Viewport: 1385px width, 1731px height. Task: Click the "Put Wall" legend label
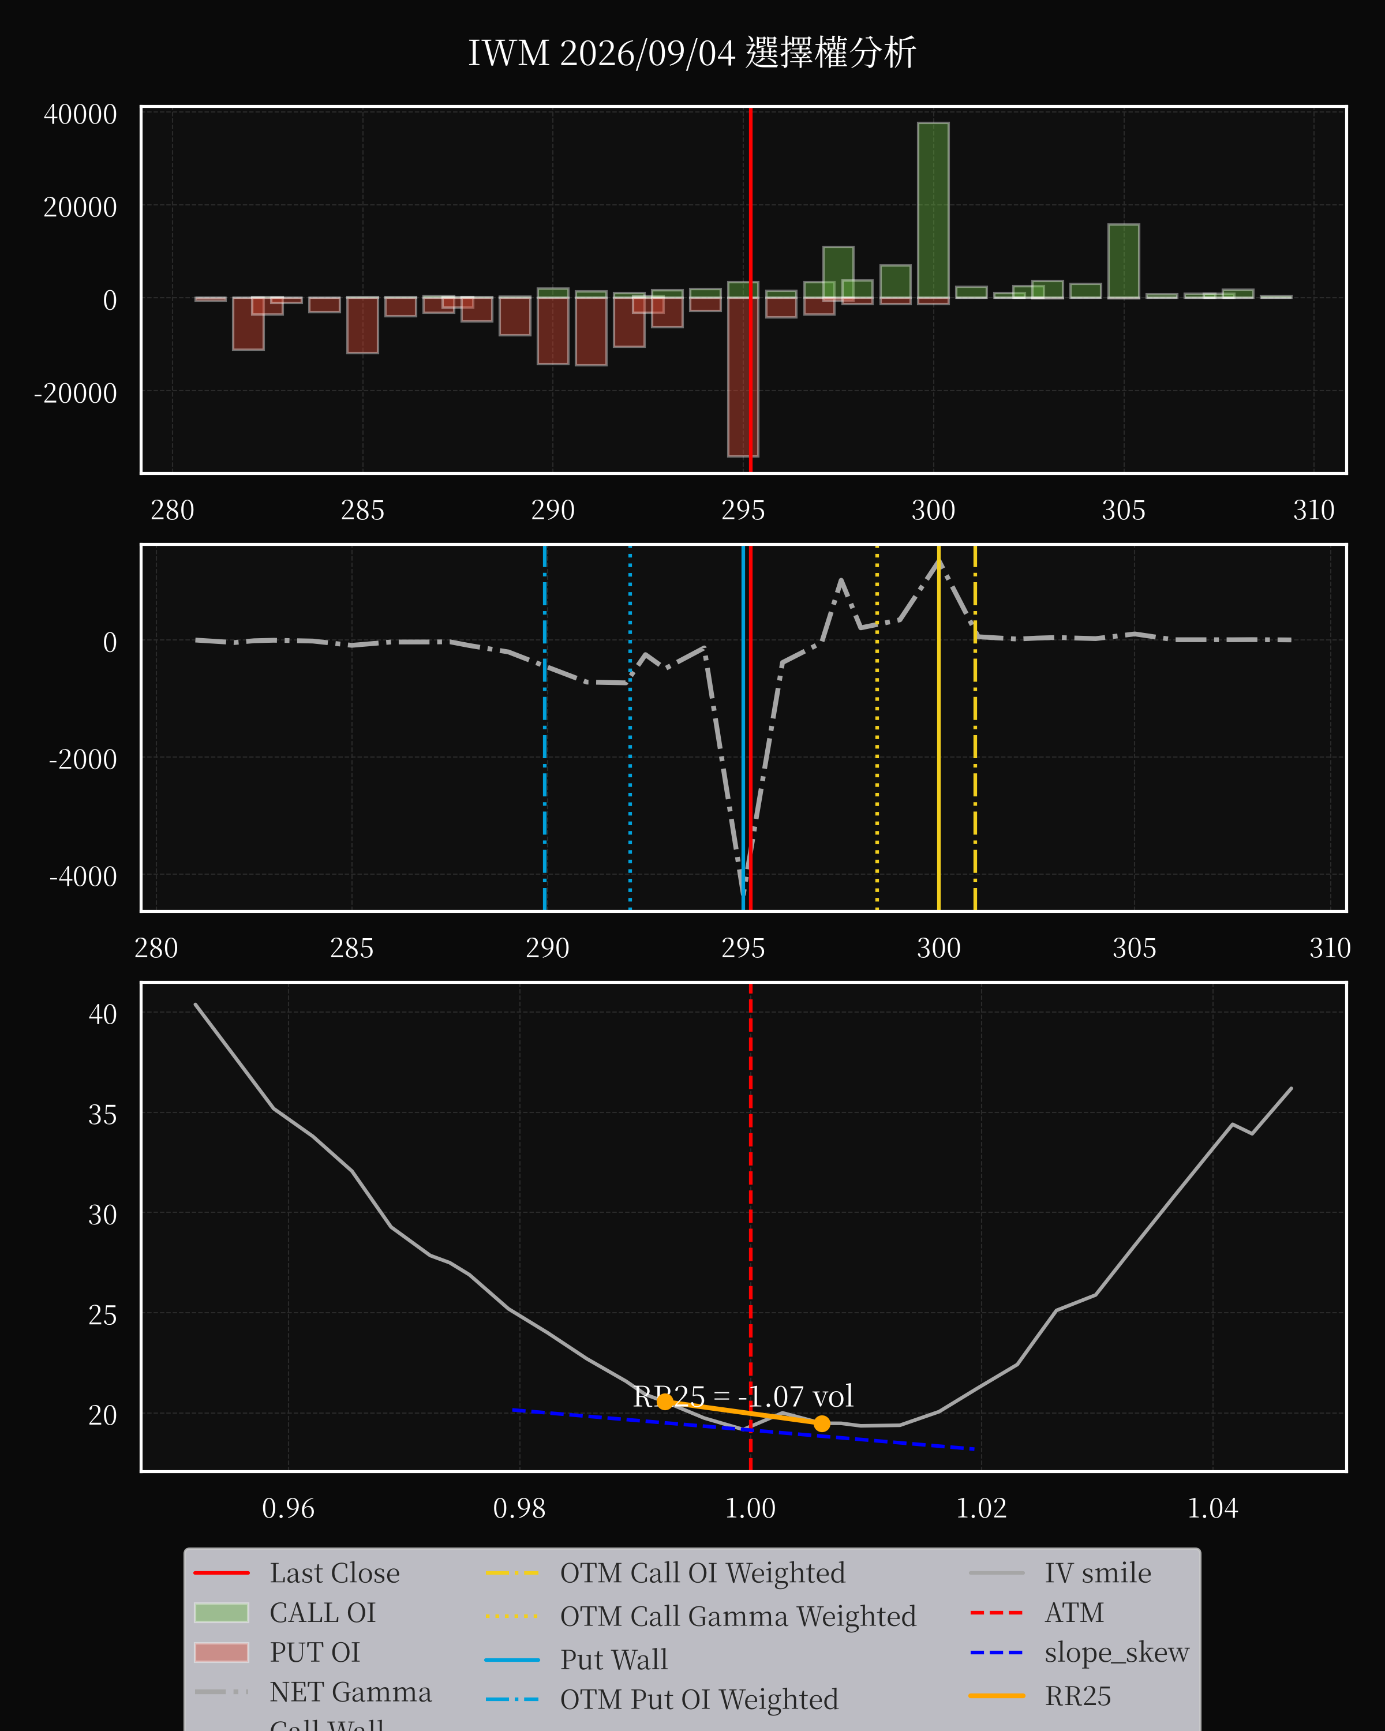[x=613, y=1659]
